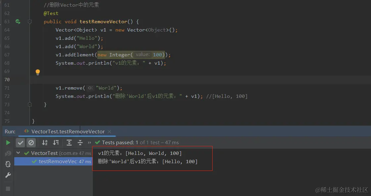Expand all test tree nodes
The width and height of the screenshot is (371, 196).
(69, 142)
